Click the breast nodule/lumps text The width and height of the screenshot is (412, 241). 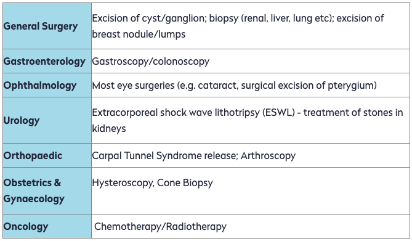(x=139, y=34)
